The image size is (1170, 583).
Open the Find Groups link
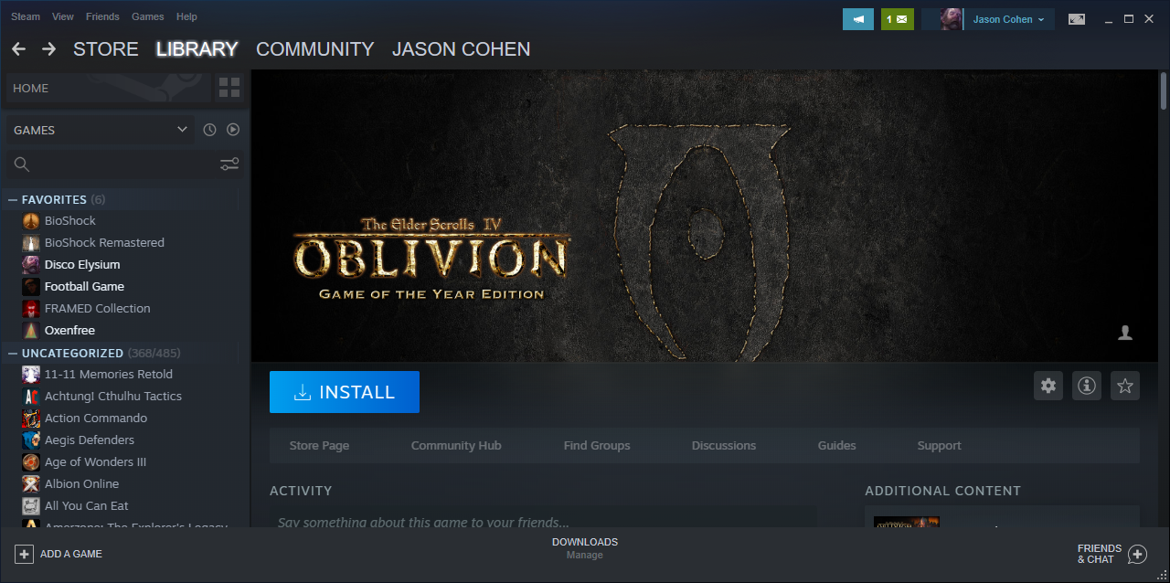point(597,446)
